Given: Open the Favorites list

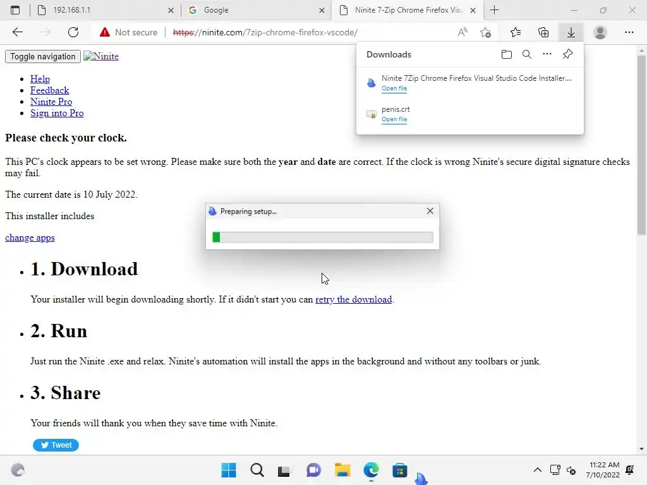Looking at the screenshot, I should [x=516, y=32].
